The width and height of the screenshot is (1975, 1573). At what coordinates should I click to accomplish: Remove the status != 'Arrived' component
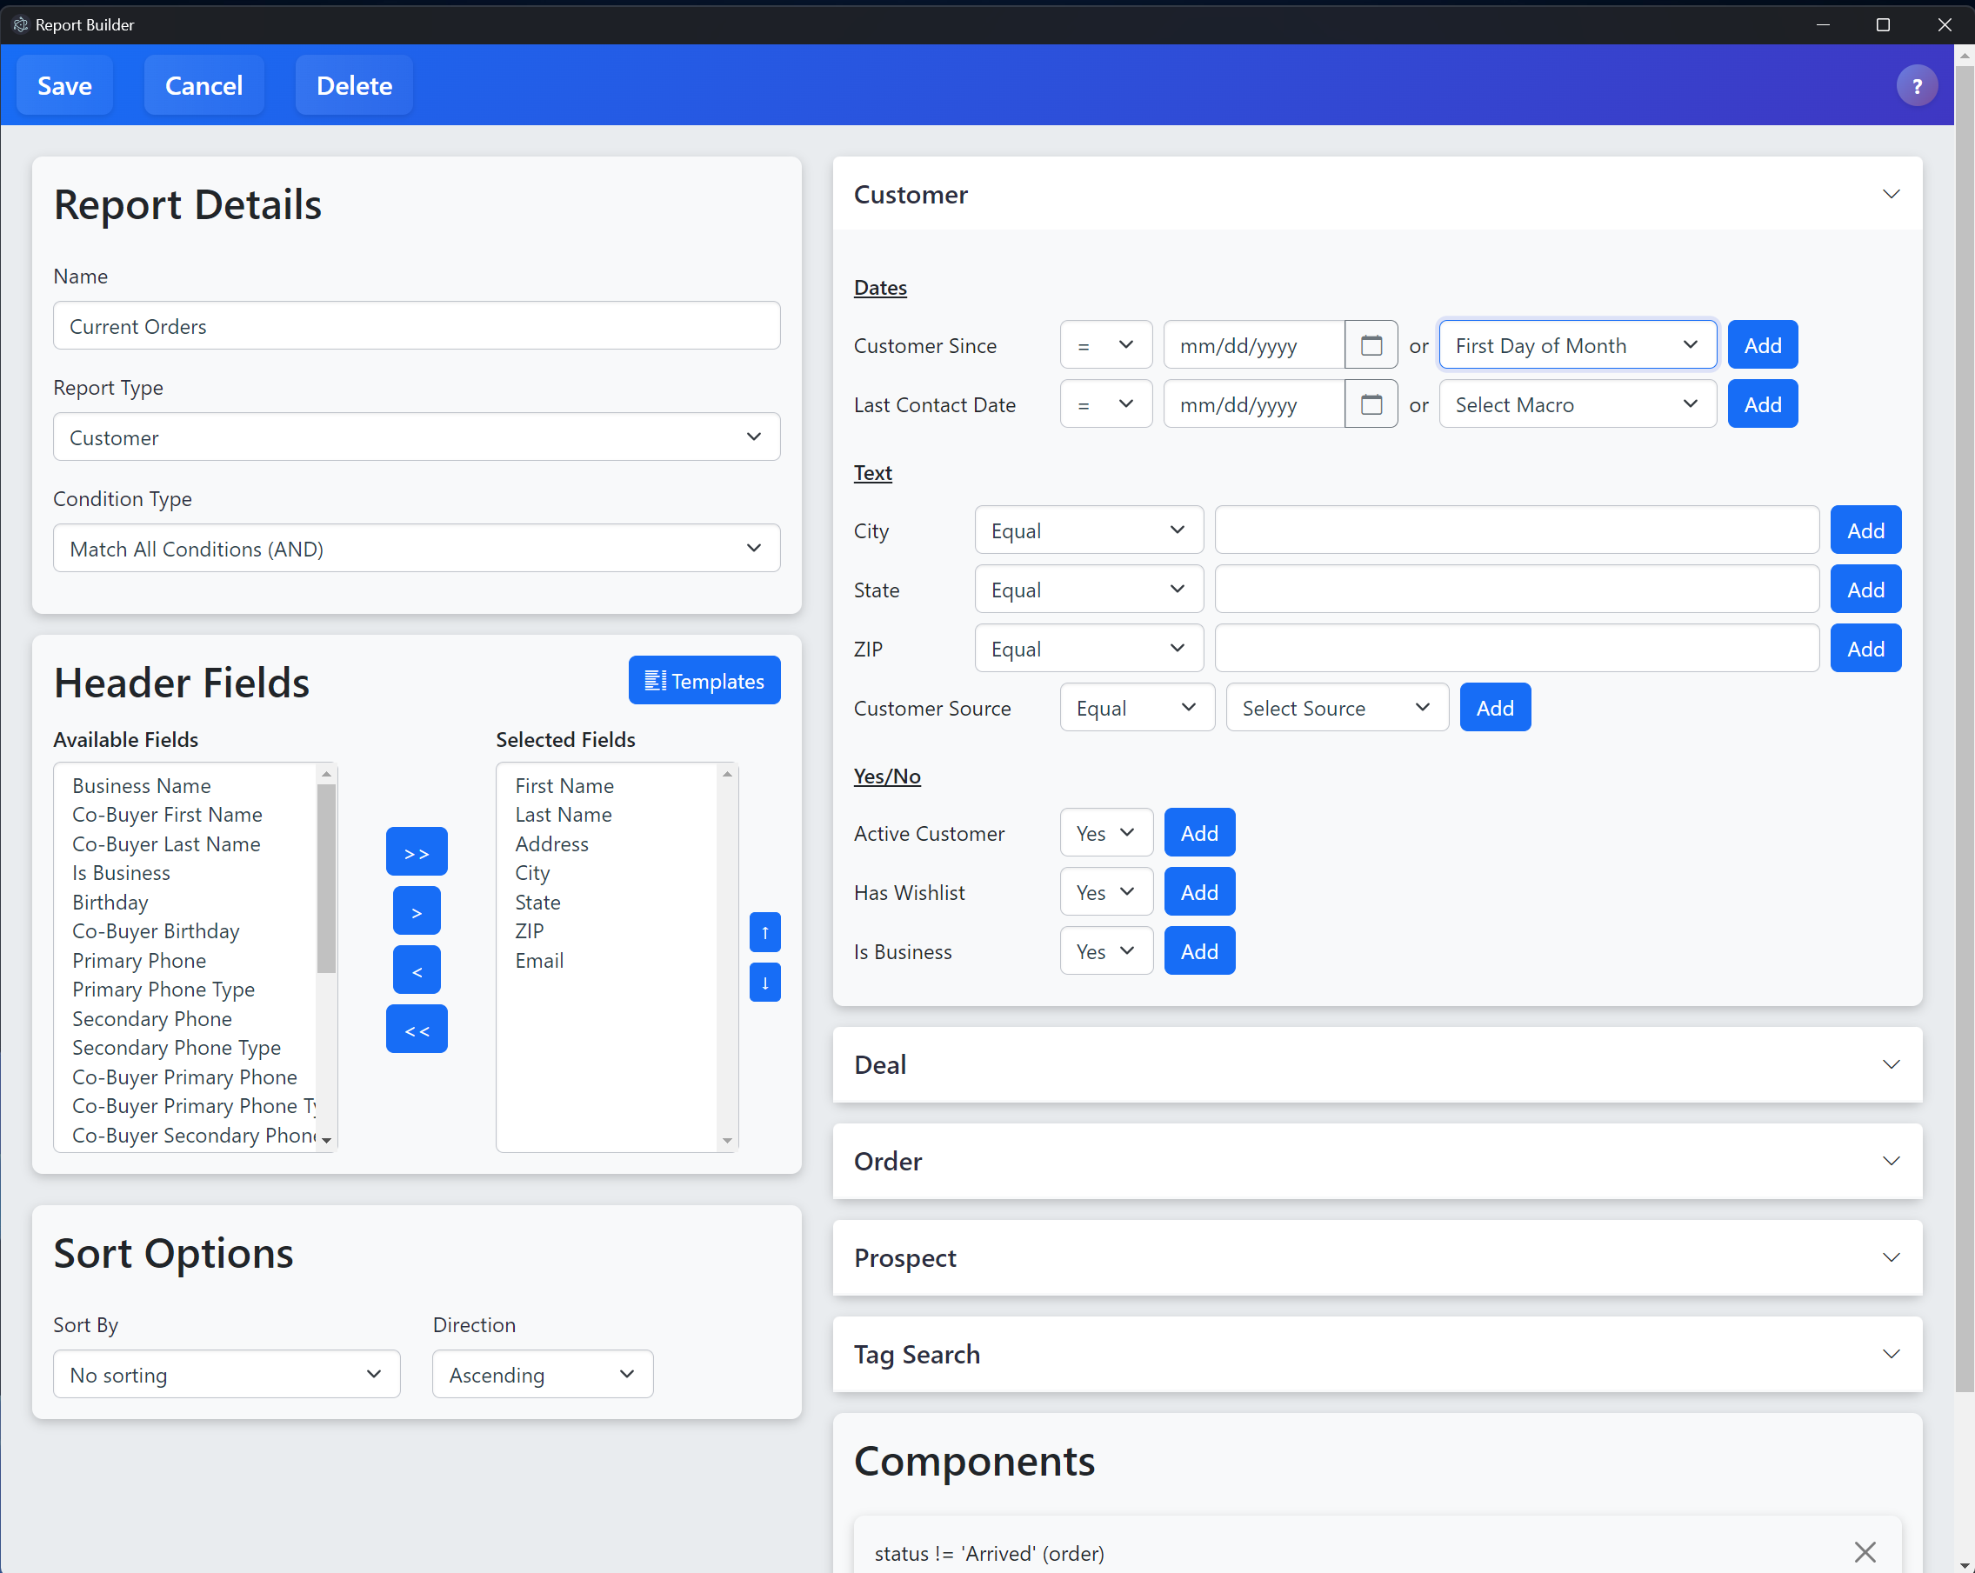pyautogui.click(x=1865, y=1551)
